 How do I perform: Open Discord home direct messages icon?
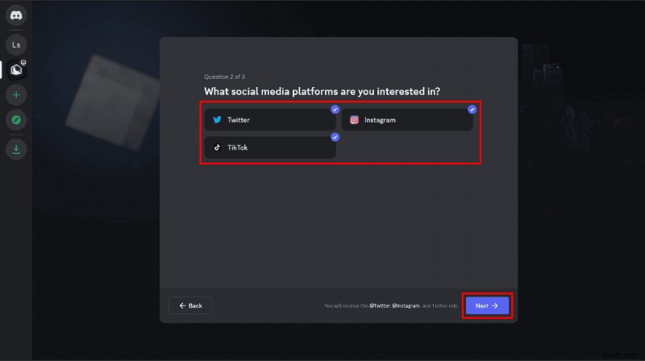(16, 15)
